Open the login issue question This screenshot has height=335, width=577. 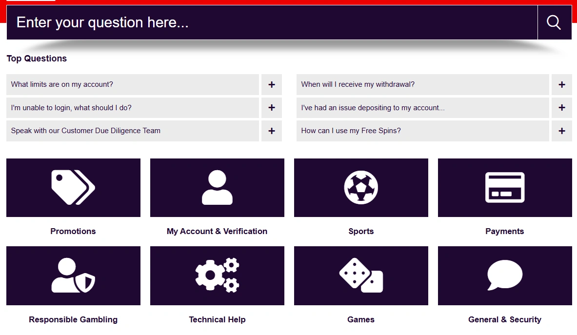tap(271, 107)
